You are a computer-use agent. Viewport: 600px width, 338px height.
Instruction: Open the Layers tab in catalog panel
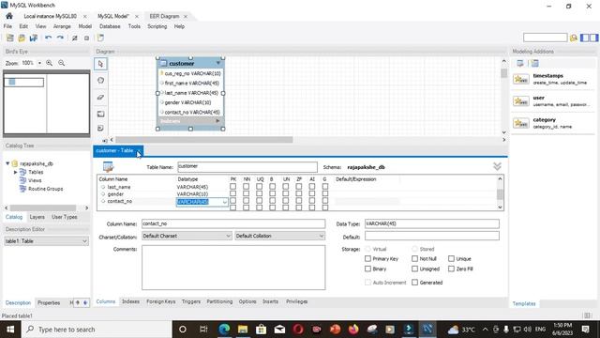(37, 217)
